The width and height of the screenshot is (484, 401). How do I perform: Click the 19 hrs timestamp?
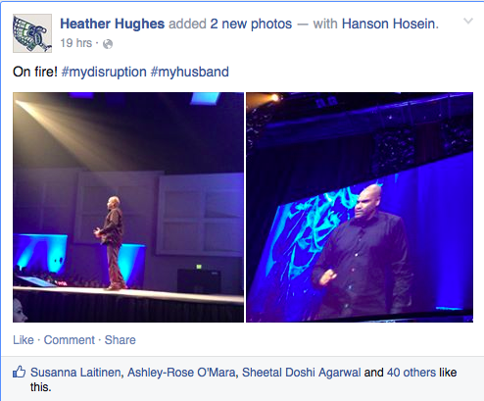point(76,43)
